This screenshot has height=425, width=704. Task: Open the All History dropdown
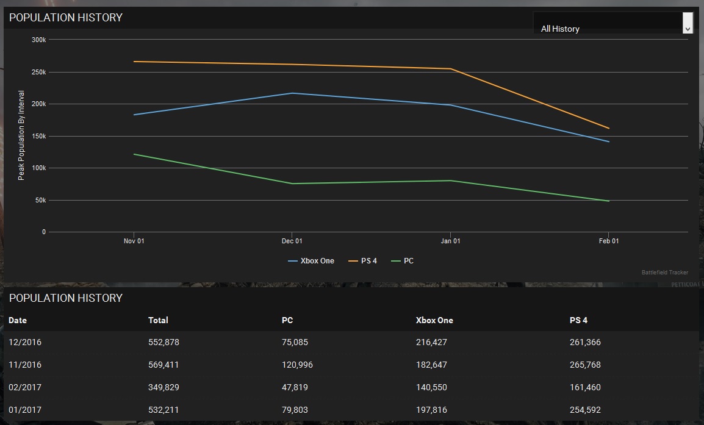coord(613,23)
